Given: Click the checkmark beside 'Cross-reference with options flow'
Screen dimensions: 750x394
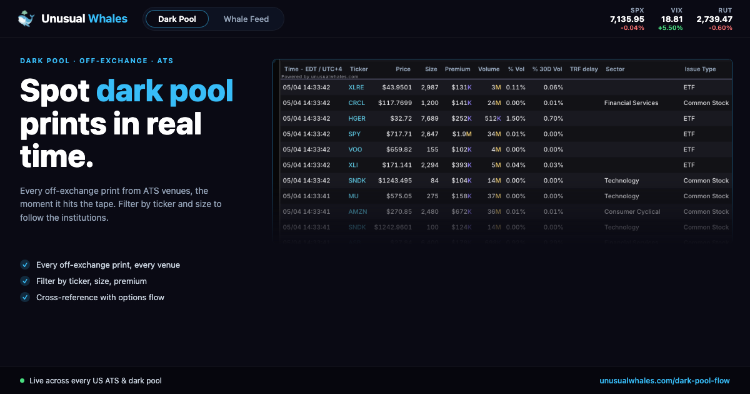Looking at the screenshot, I should [x=25, y=297].
